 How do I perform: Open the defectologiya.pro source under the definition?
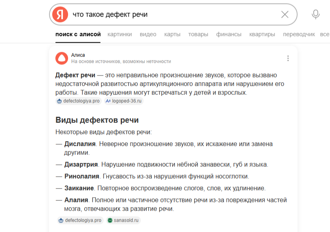click(x=78, y=101)
